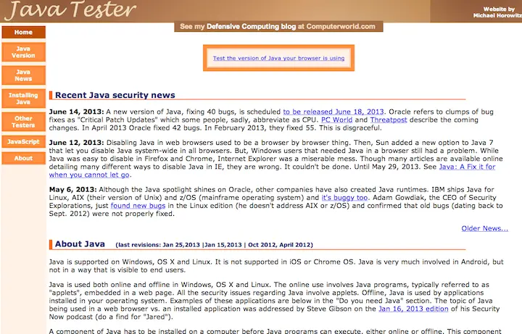Follow the Threatpost link
Screen dimensions: 522x334
[x=389, y=120]
